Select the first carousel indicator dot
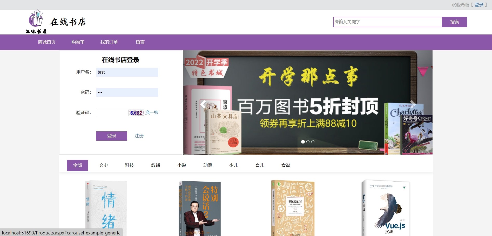492x236 pixels. tap(303, 142)
